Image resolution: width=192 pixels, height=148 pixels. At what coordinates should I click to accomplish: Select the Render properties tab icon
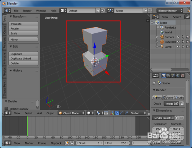click(164, 76)
